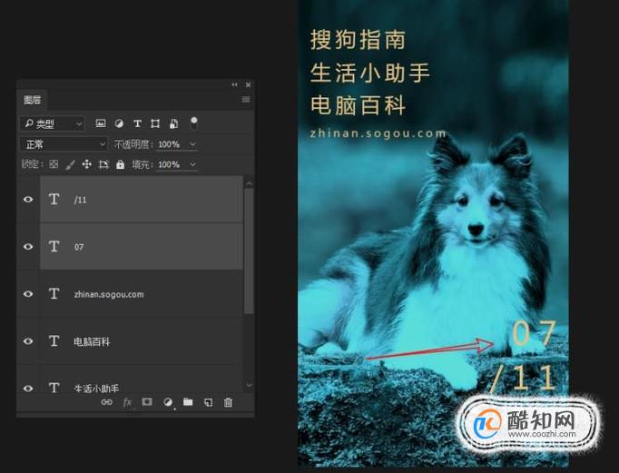Create a new layer

tap(208, 402)
